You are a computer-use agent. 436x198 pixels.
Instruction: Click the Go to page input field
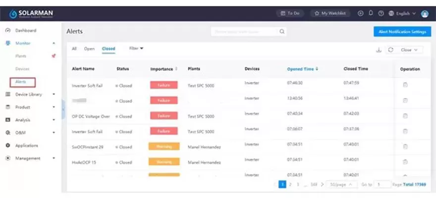click(381, 184)
